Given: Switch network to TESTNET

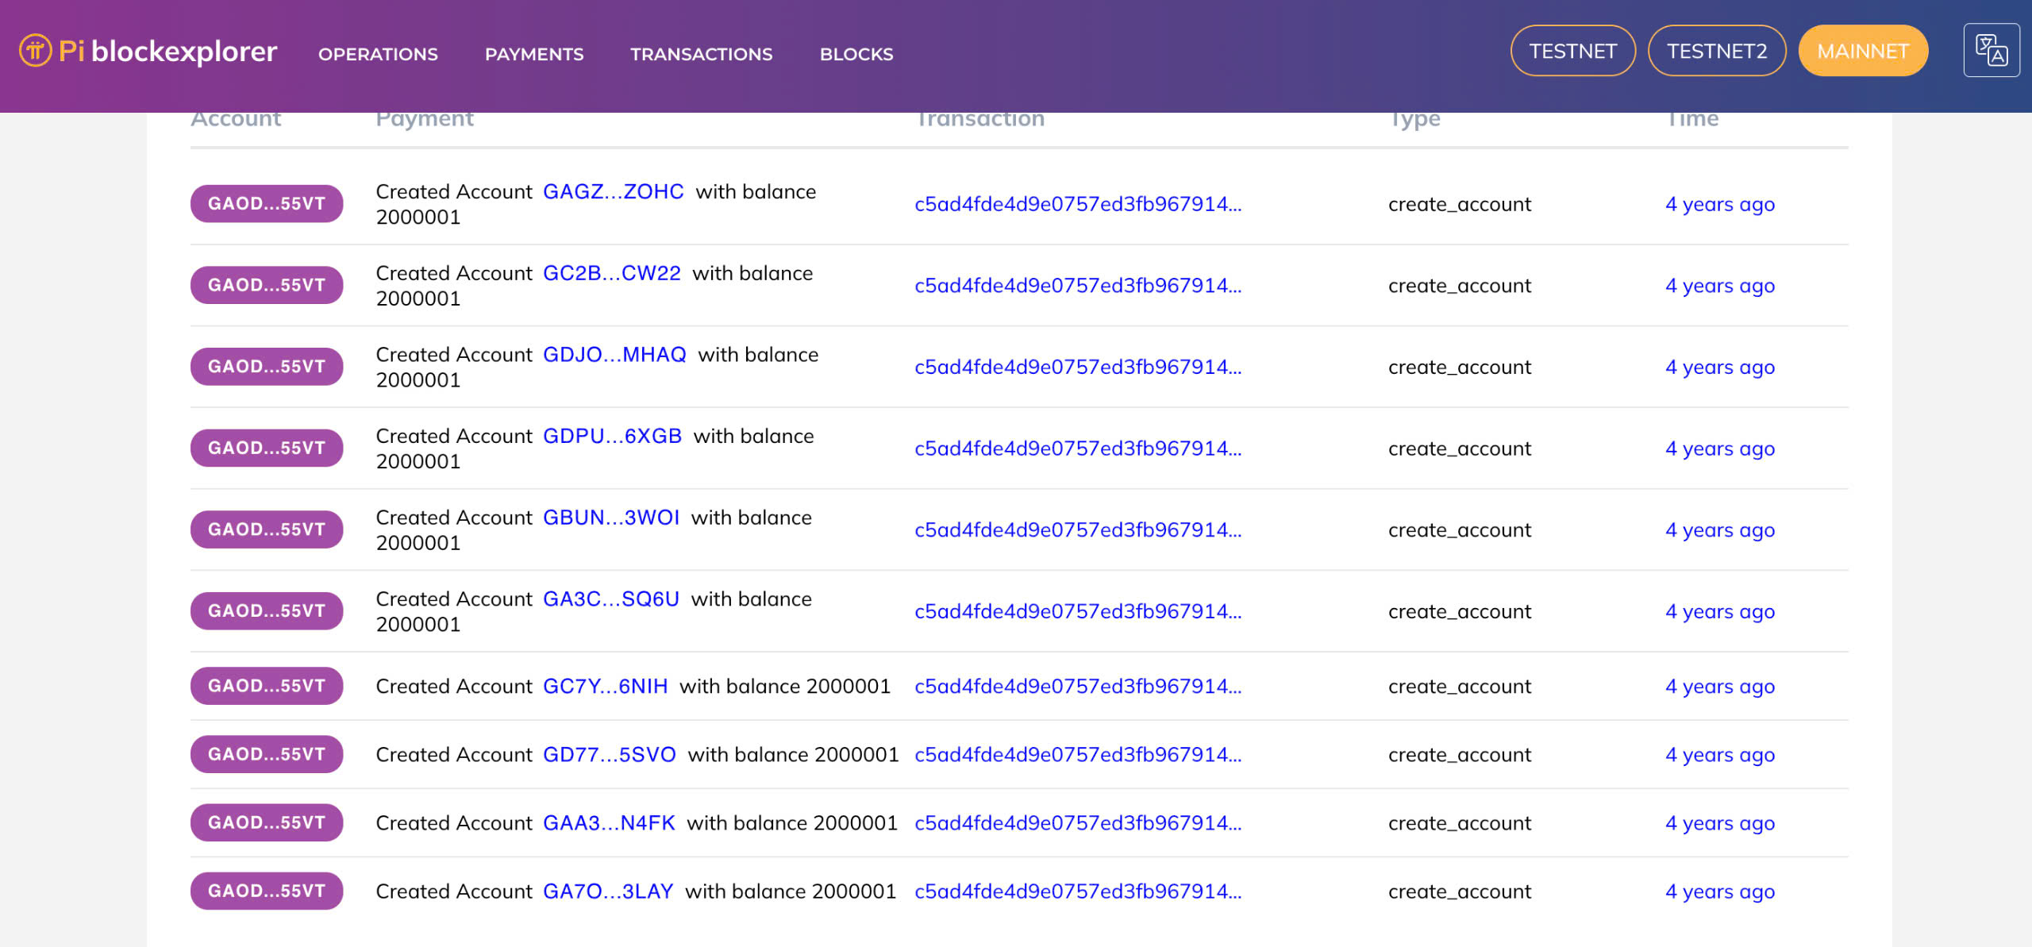Looking at the screenshot, I should (x=1572, y=51).
